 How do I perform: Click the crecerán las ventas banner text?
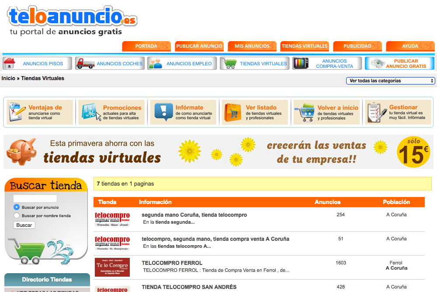click(316, 152)
